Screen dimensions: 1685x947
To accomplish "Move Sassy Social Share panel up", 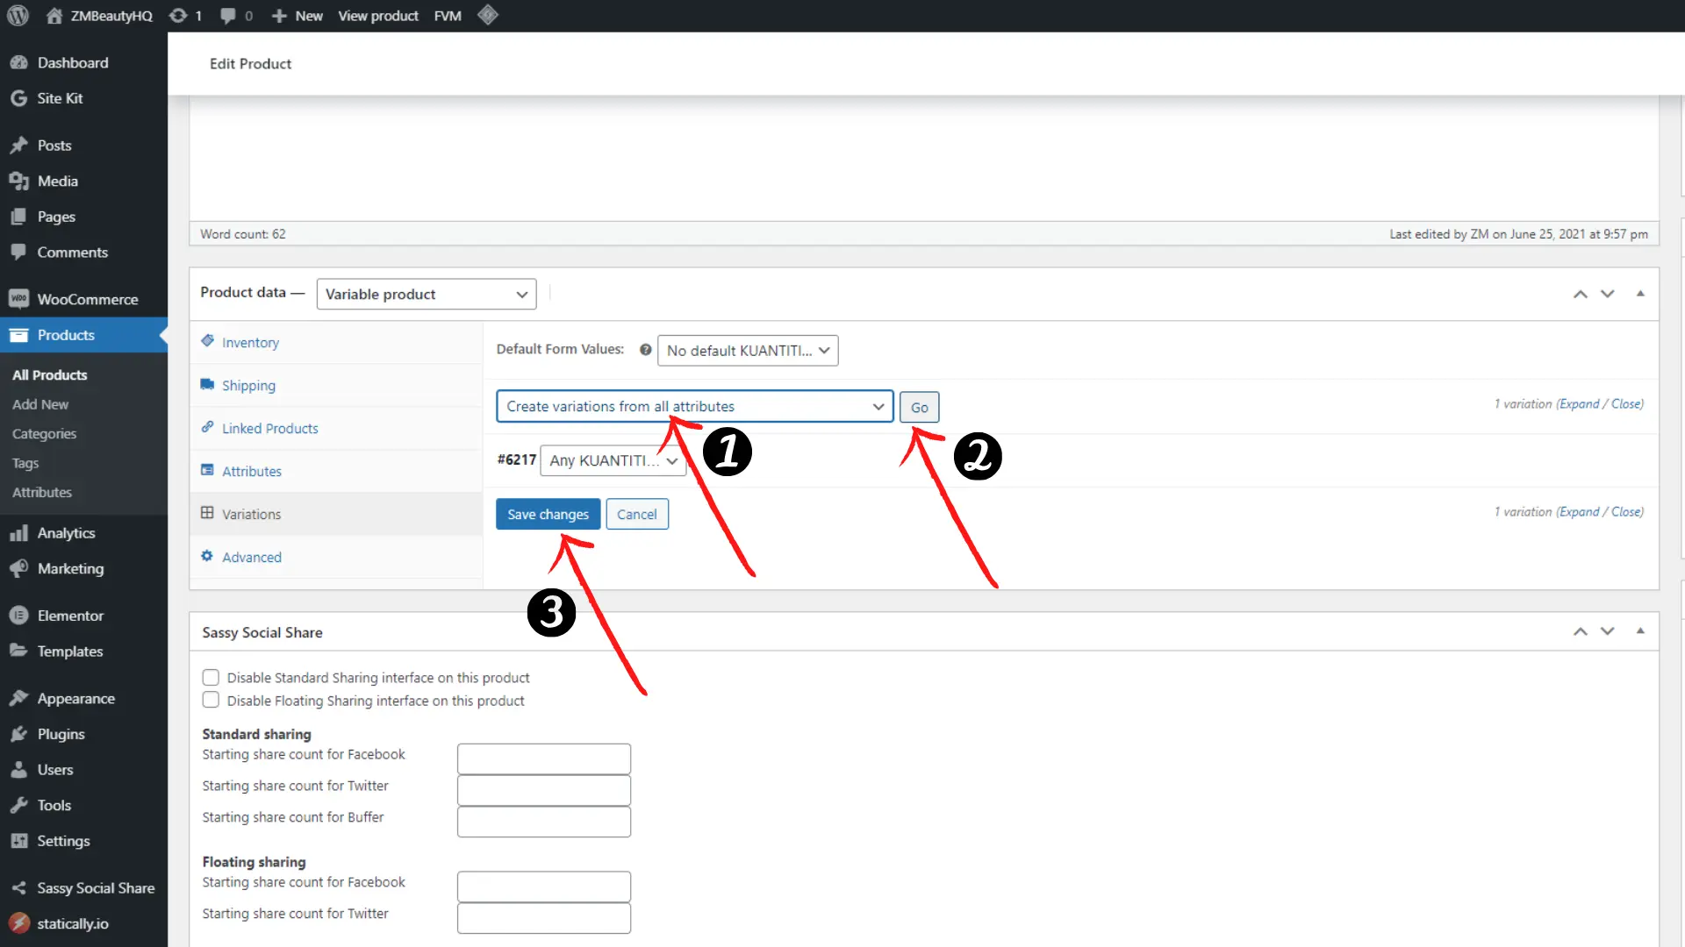I will pyautogui.click(x=1581, y=631).
